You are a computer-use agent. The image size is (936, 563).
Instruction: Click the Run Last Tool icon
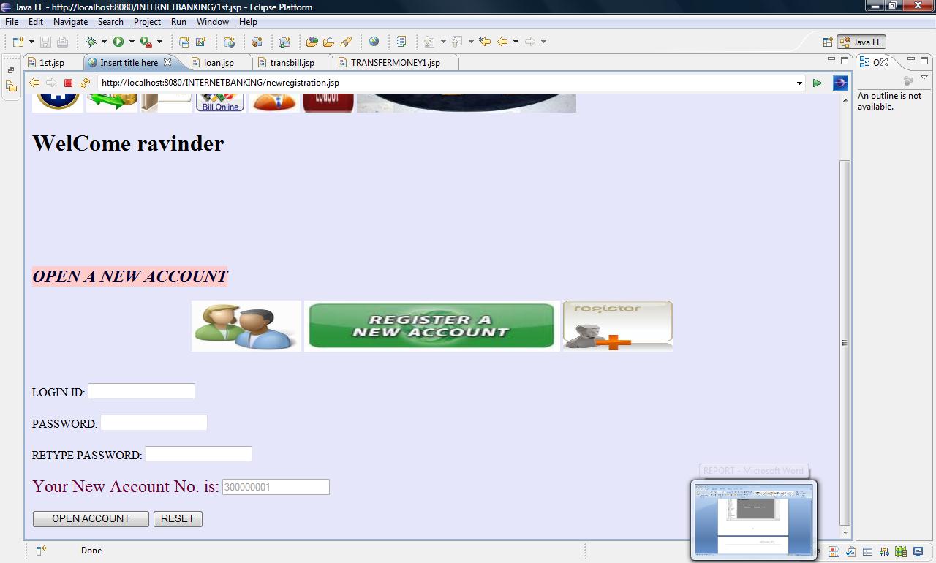pos(146,42)
